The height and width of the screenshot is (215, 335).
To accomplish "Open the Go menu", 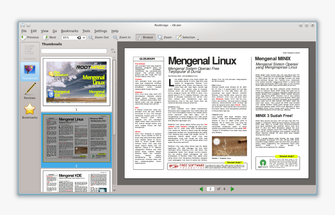I will coord(55,31).
